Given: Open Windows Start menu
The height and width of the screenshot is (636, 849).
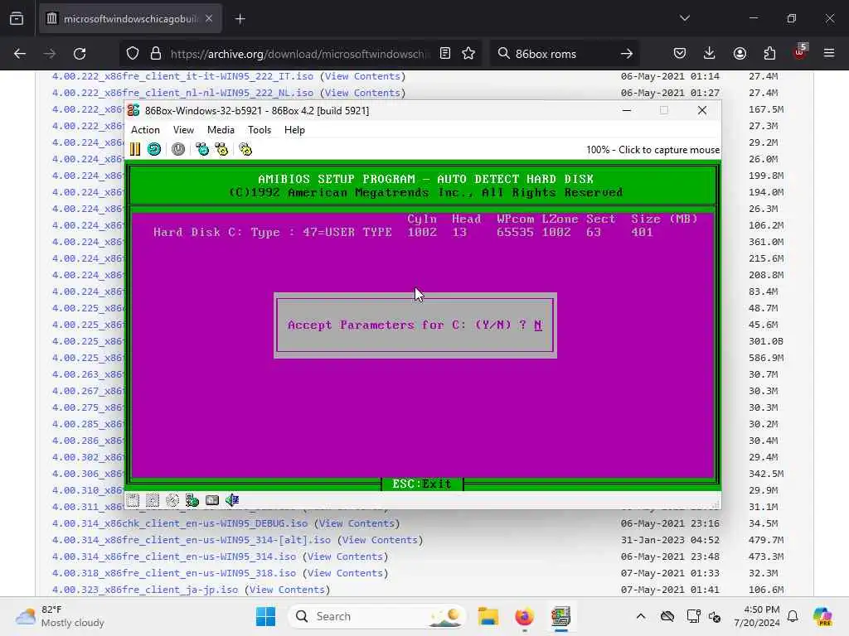Looking at the screenshot, I should point(265,616).
